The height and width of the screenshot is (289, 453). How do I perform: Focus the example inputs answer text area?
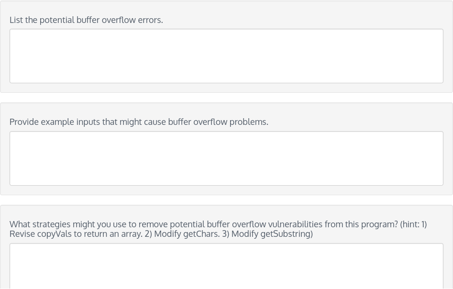point(226,158)
